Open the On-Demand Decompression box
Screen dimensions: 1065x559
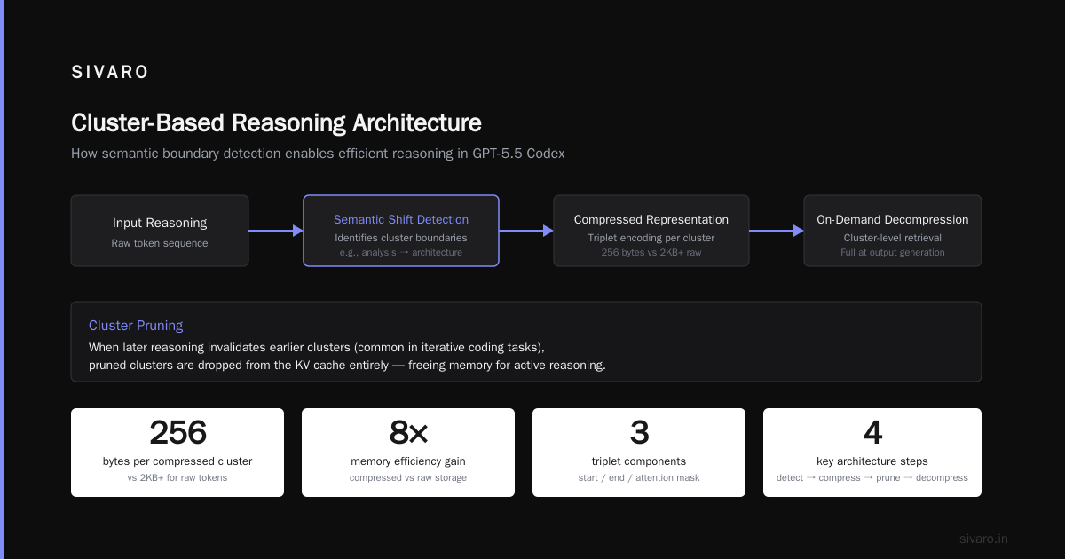pos(893,231)
